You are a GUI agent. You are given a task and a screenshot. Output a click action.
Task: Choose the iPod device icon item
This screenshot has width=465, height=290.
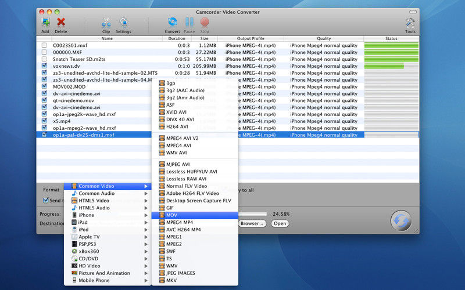click(x=74, y=230)
